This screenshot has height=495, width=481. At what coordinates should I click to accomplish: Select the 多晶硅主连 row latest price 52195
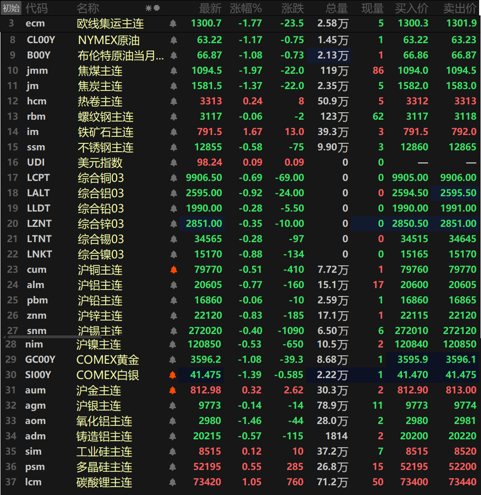click(207, 467)
